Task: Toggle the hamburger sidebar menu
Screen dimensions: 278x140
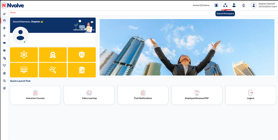Action: (x=4, y=14)
